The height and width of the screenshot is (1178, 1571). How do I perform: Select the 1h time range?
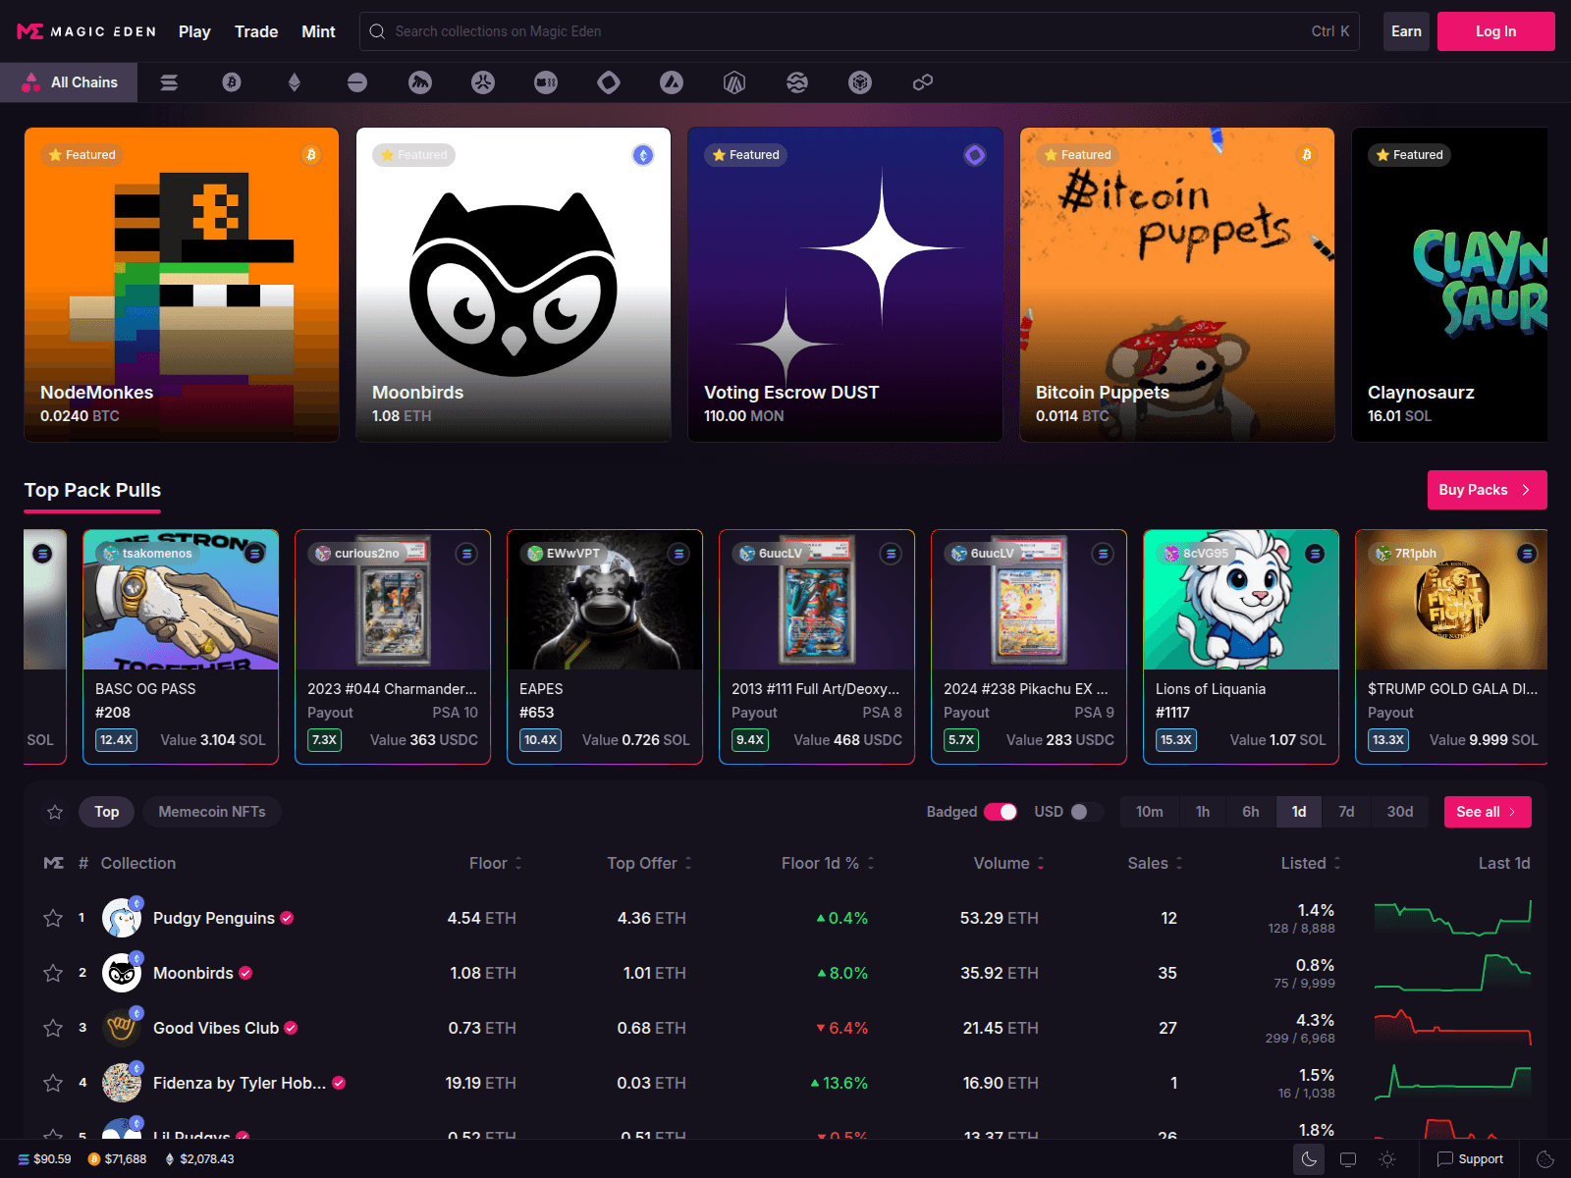point(1203,812)
